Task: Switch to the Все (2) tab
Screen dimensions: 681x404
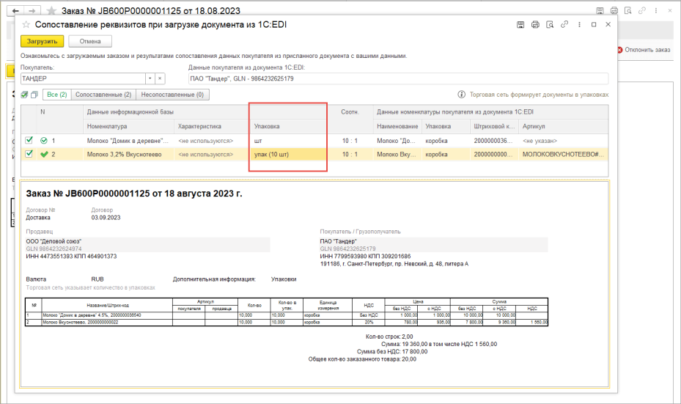Action: [57, 95]
